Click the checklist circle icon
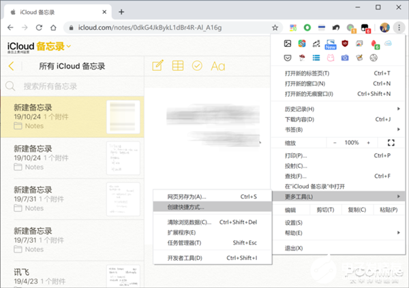 pyautogui.click(x=197, y=66)
